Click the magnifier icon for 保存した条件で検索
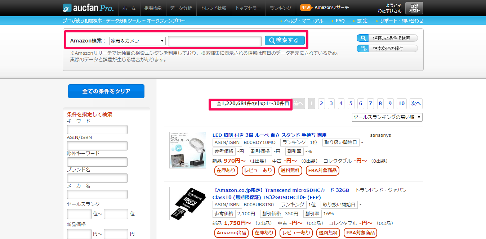Screen dimensions: 486x239 tap(363, 38)
